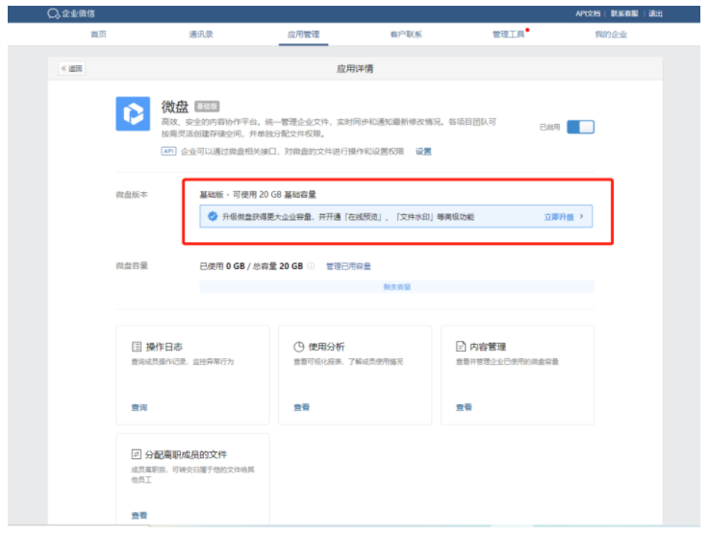Viewport: 709px width, 535px height.
Task: Open the API 设置 link
Action: (423, 152)
